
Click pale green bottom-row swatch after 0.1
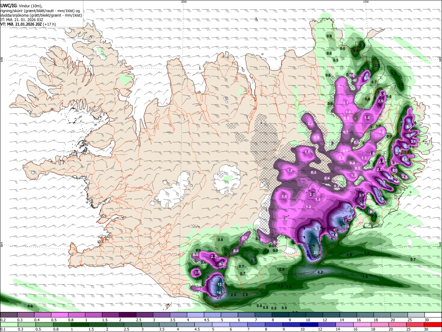[x=9, y=325]
